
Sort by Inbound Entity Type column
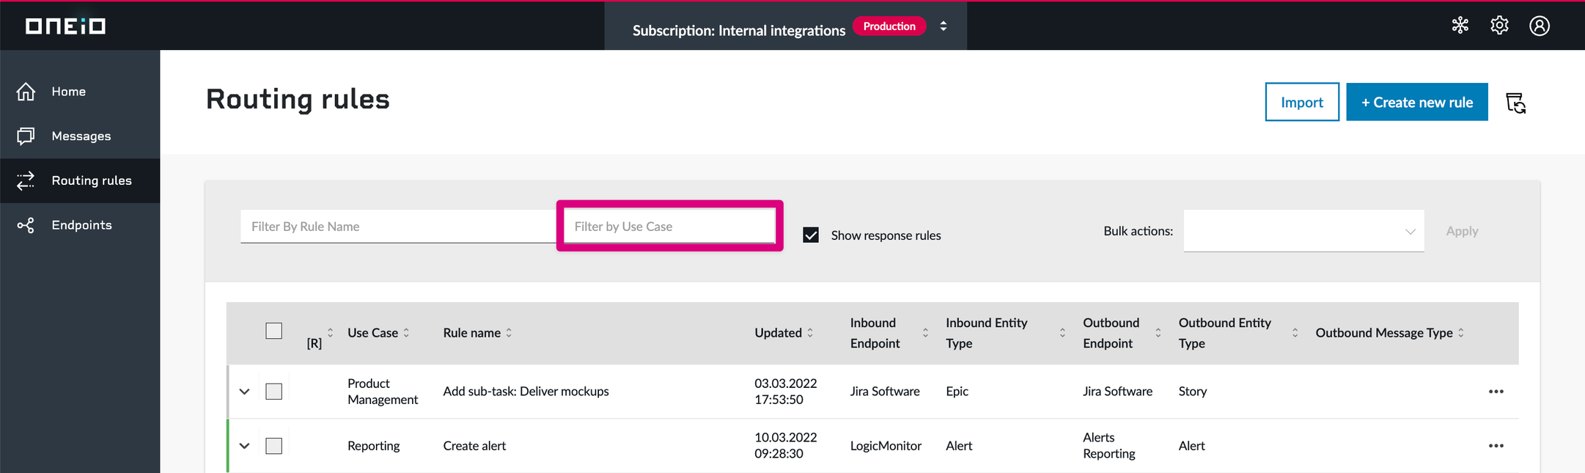(x=1062, y=333)
